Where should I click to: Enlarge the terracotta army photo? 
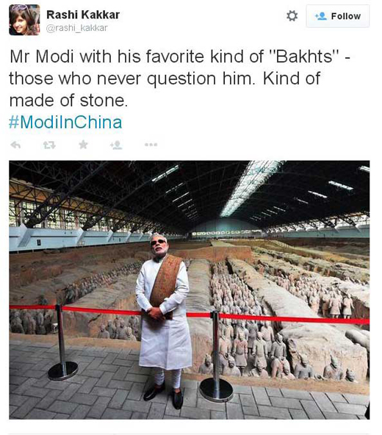coord(190,290)
